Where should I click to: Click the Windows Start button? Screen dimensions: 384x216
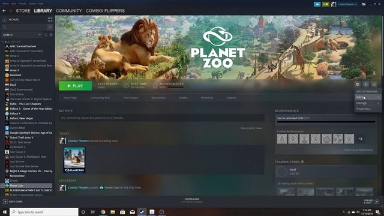[x=5, y=212]
